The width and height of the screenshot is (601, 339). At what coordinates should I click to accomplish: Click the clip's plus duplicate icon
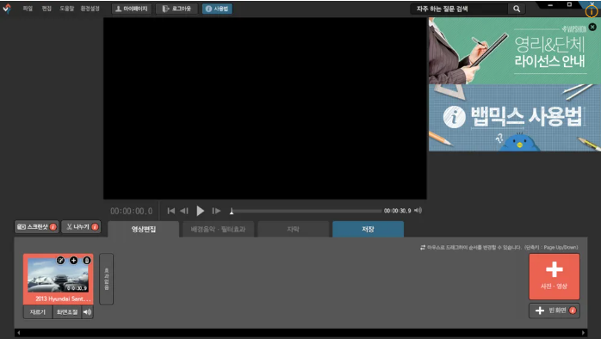(x=73, y=261)
